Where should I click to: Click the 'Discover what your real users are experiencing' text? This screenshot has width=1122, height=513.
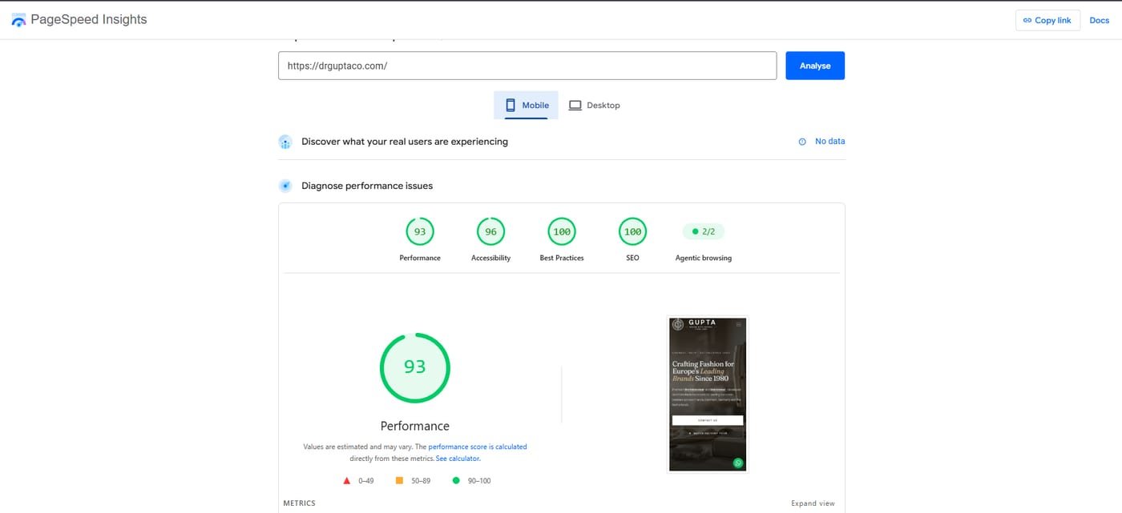[x=405, y=142]
